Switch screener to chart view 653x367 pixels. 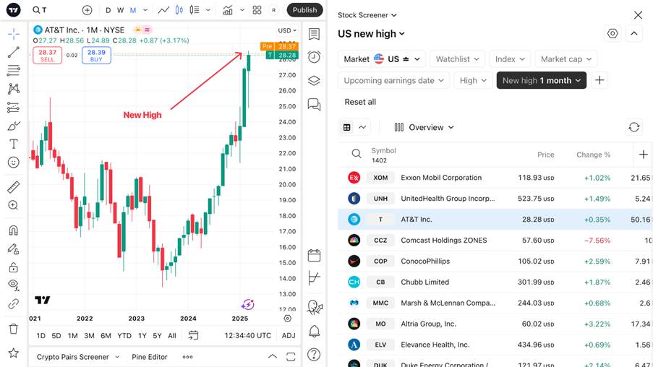362,127
